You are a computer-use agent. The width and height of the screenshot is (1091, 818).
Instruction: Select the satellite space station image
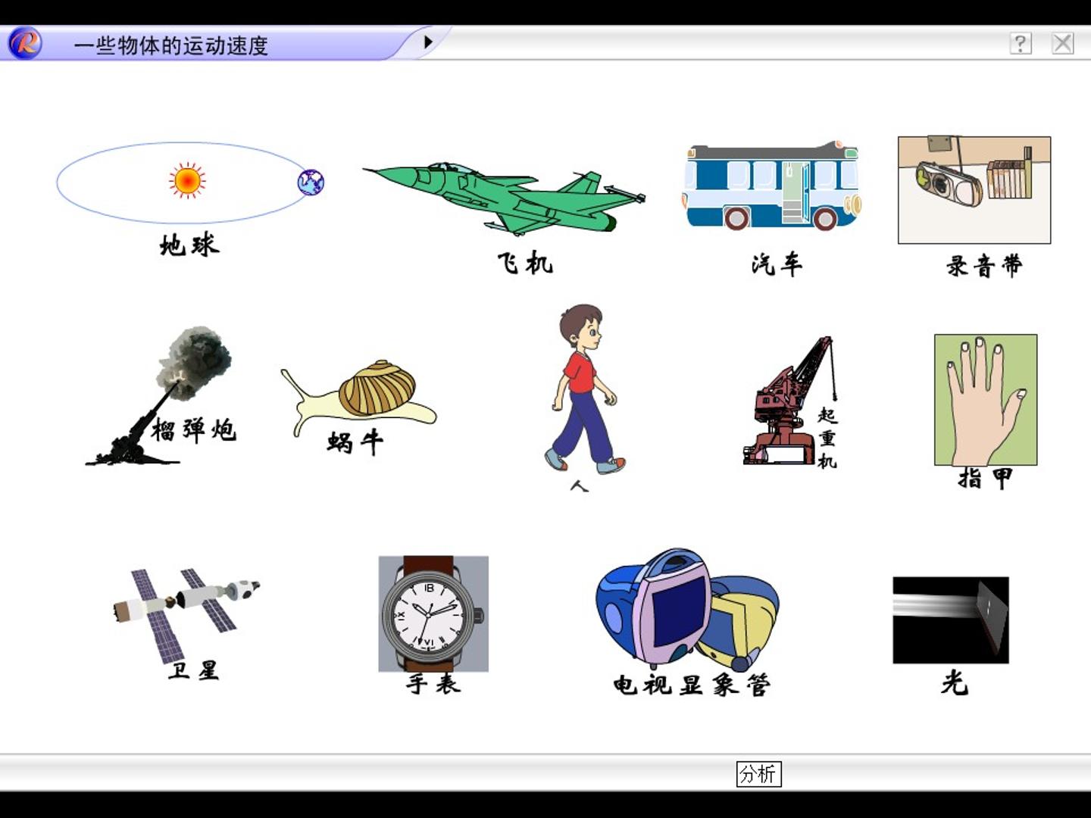click(x=186, y=615)
